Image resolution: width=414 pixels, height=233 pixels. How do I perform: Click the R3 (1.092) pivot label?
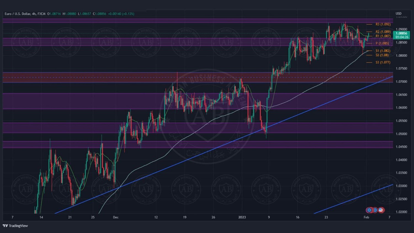(383, 24)
